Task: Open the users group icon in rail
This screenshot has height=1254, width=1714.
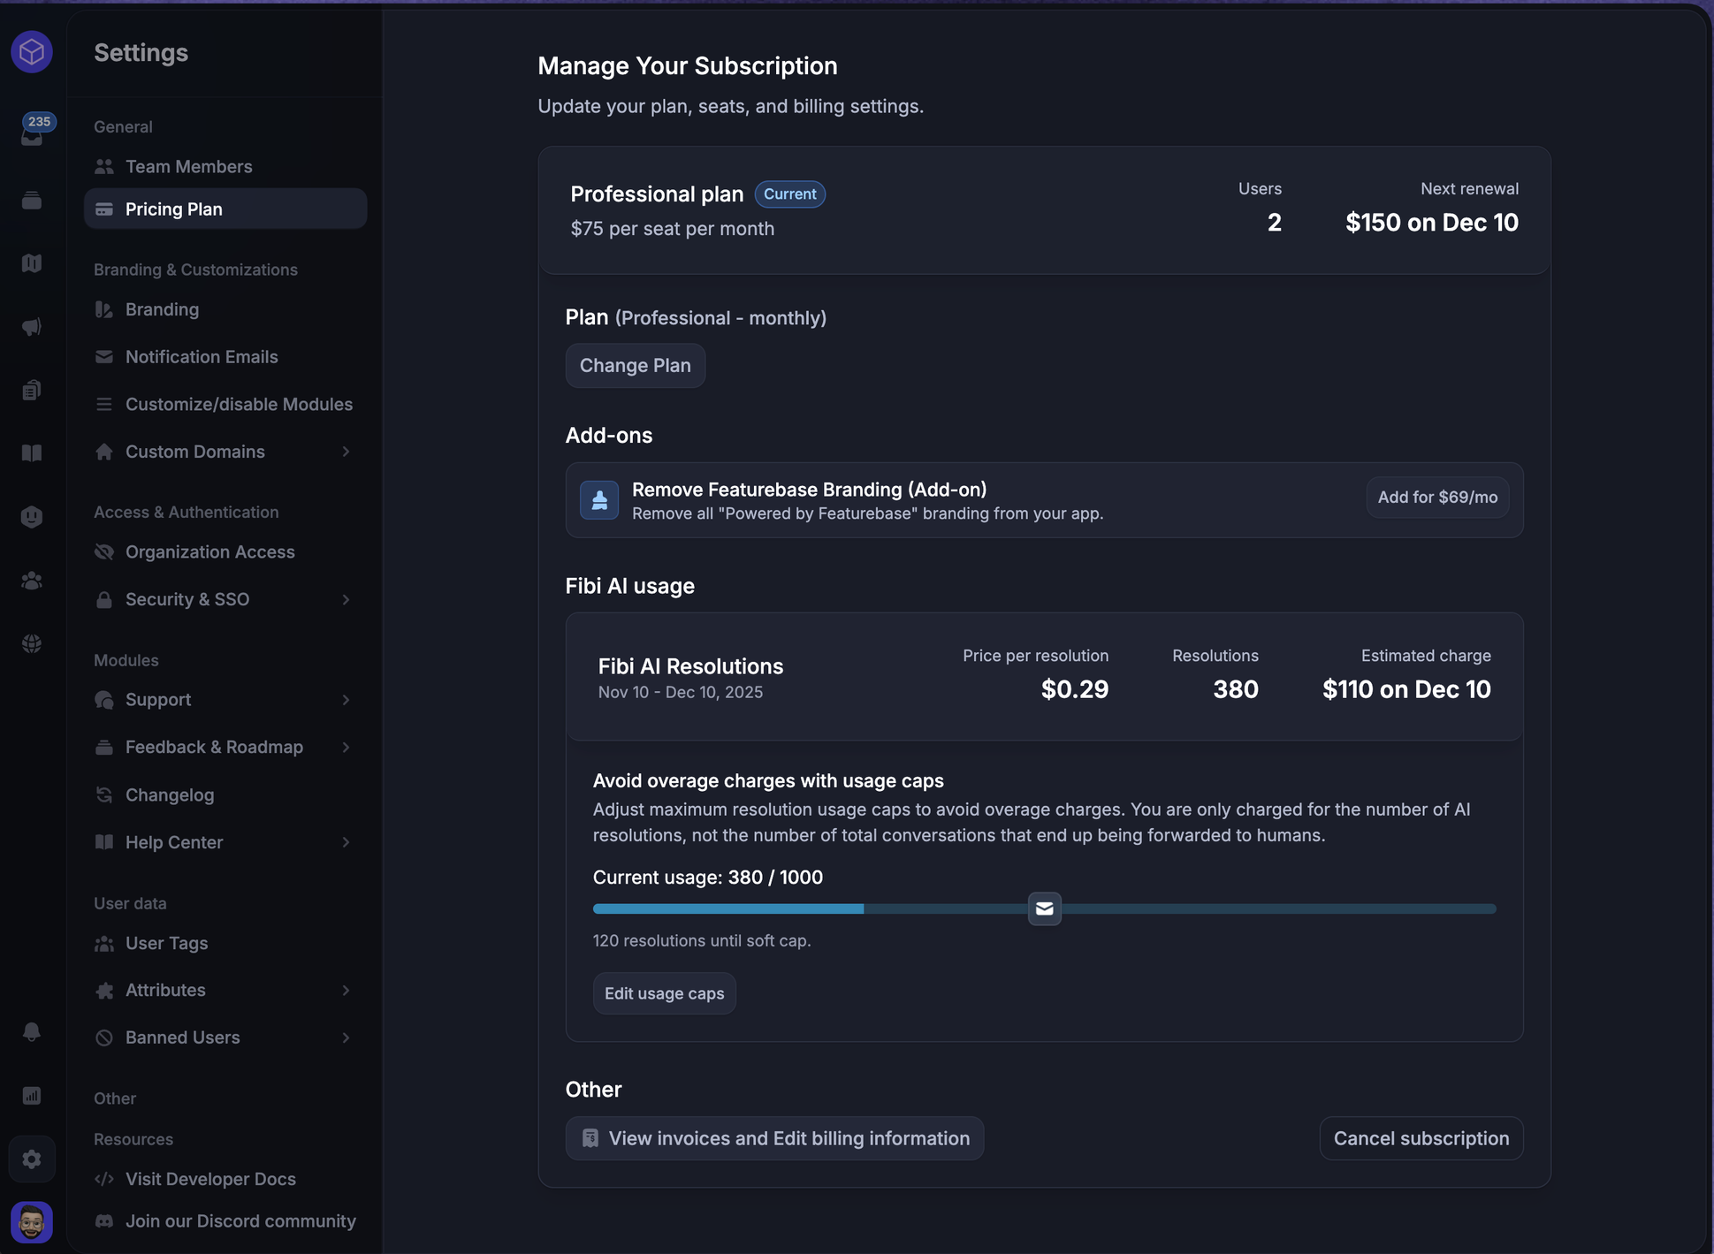Action: point(32,581)
